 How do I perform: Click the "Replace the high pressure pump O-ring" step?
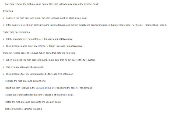[26, 81]
